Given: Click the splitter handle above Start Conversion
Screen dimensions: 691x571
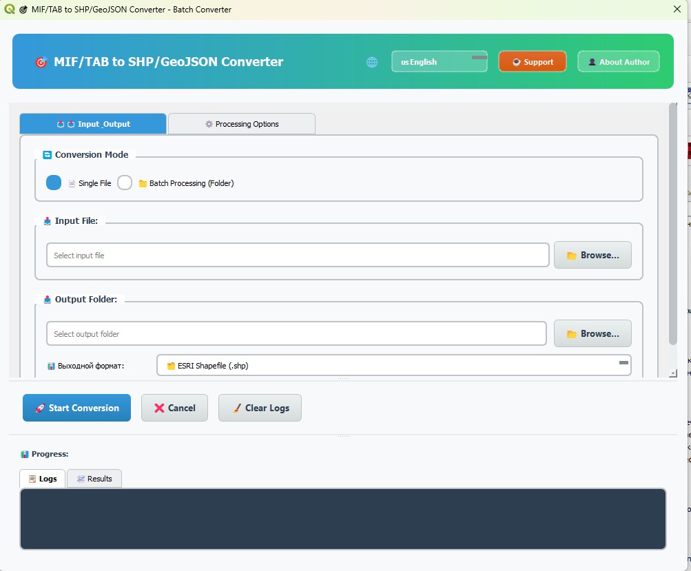Looking at the screenshot, I should 344,378.
